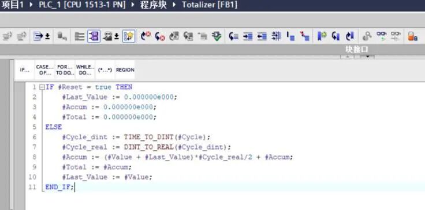Start monitoring with glasses play icon
Screen dimensions: 425x210
click(382, 36)
